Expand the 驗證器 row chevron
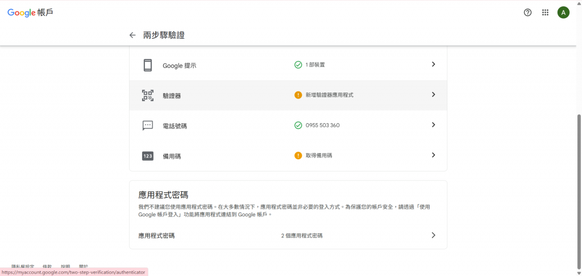582x276 pixels. (433, 95)
